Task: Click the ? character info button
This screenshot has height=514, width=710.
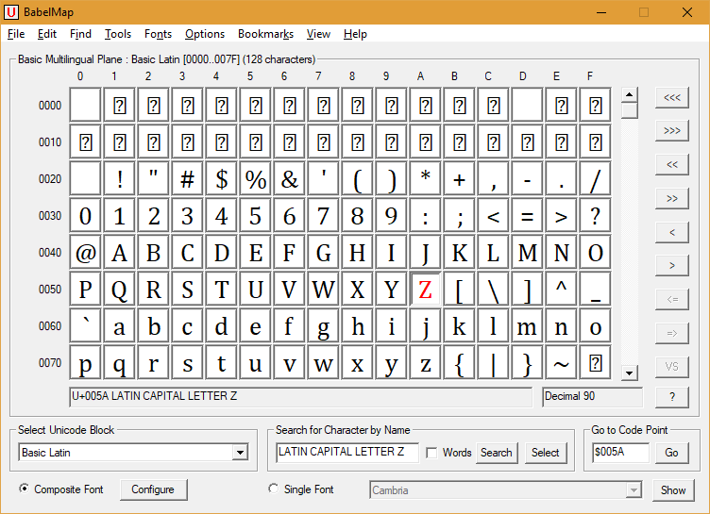Action: (672, 397)
